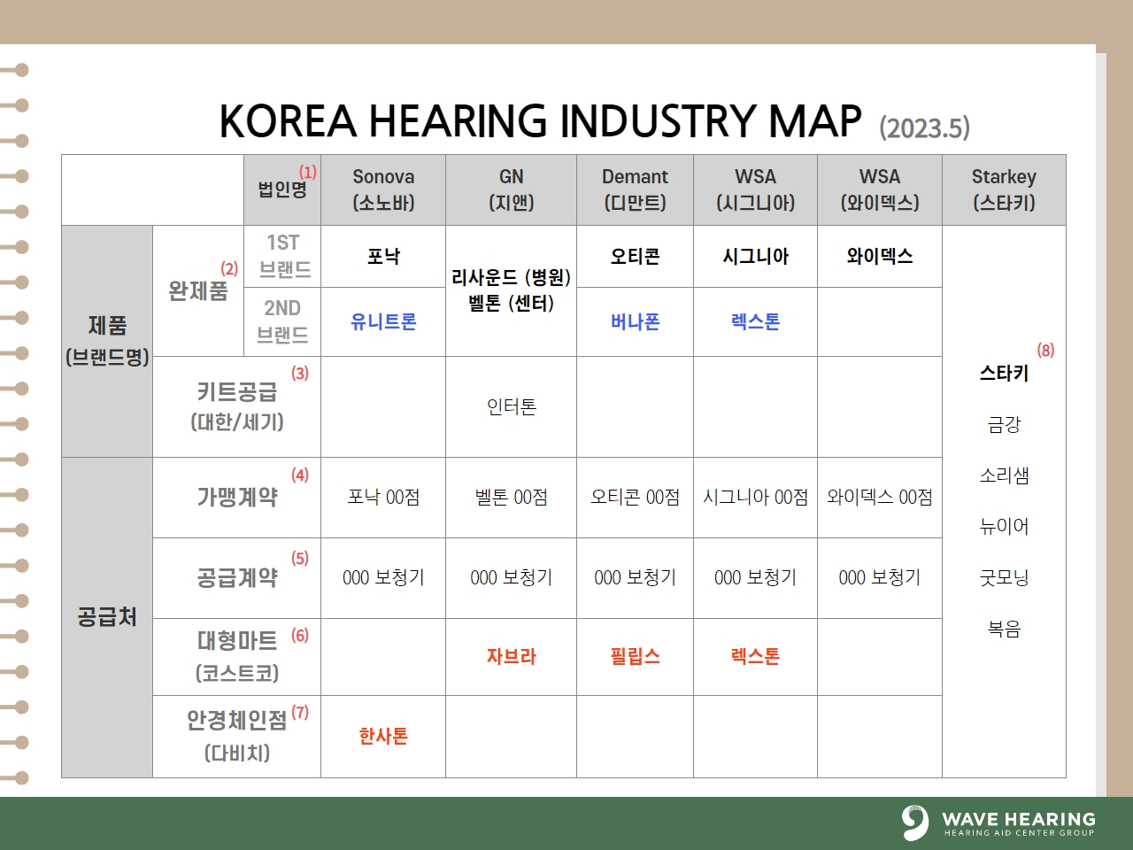Click the blue 유니트론 brand cell

pos(383,321)
